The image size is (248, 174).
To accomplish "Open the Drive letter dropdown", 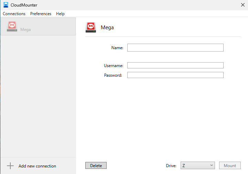I will 197,165.
